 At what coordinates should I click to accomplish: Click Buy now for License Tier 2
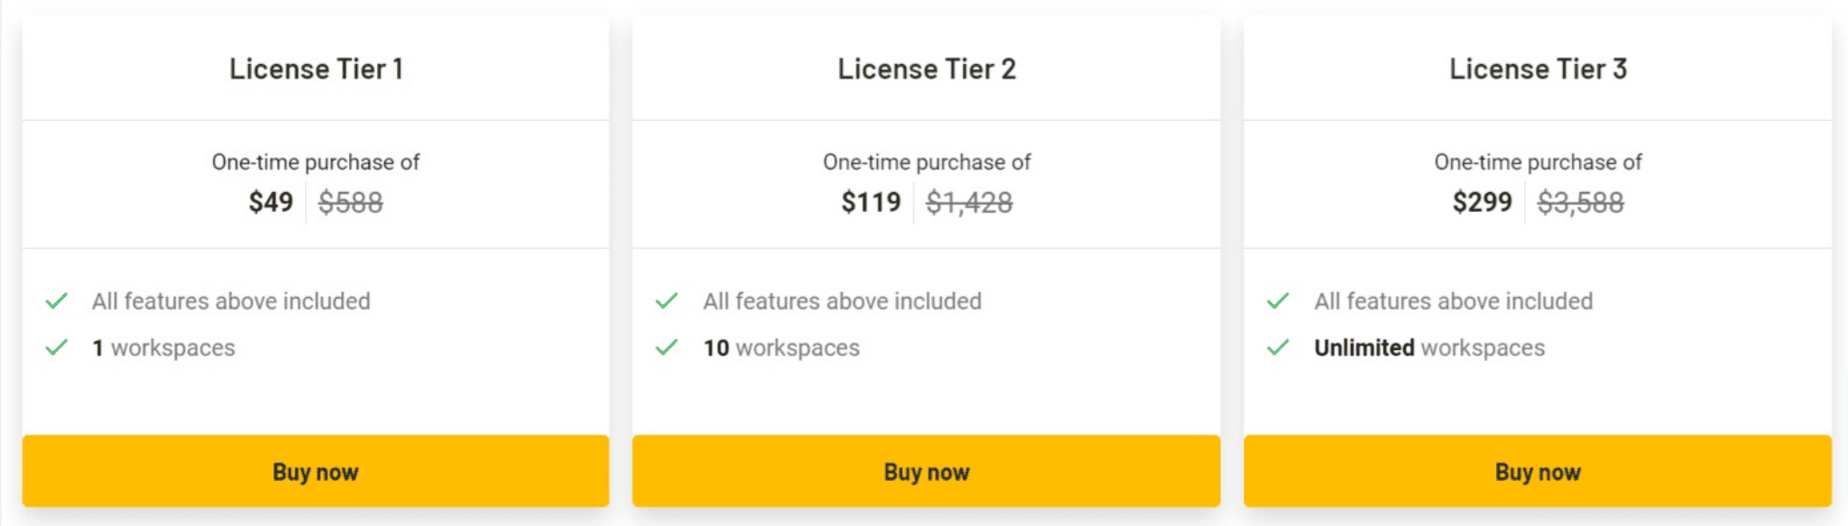tap(926, 471)
